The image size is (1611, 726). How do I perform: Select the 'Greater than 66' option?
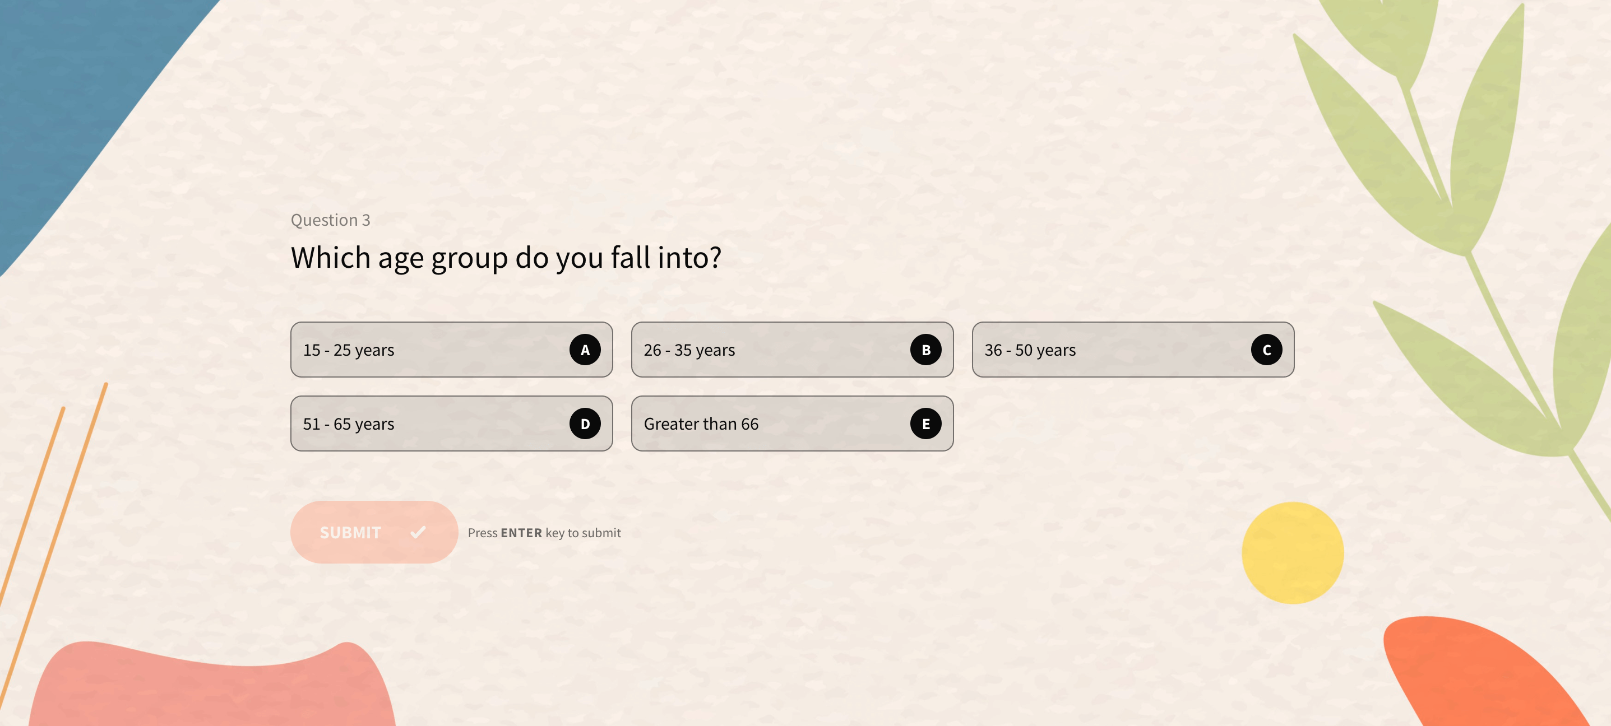pos(791,424)
